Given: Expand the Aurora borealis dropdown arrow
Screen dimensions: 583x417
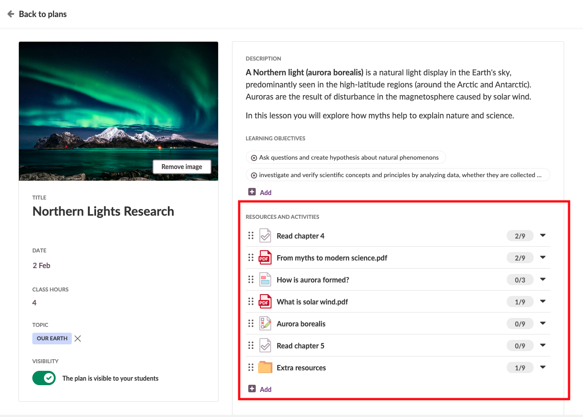Looking at the screenshot, I should click(x=543, y=323).
